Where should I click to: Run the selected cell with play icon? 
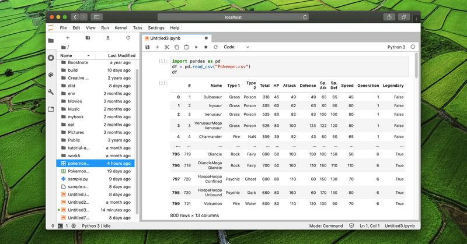coord(196,47)
